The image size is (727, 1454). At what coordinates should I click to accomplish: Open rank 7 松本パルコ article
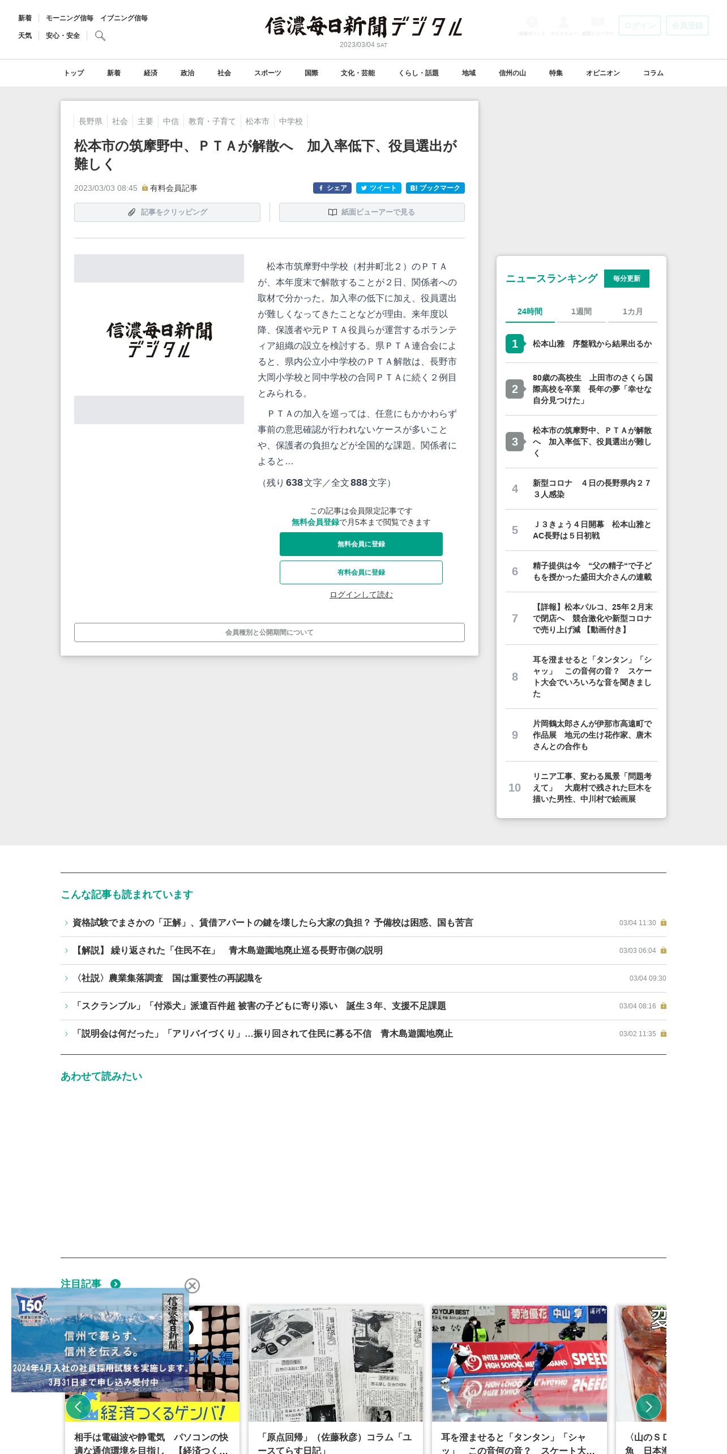(x=581, y=618)
